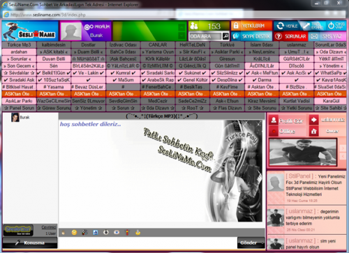Switch to full screen via Tam Ekran
The width and height of the screenshot is (349, 253).
pyautogui.click(x=313, y=26)
